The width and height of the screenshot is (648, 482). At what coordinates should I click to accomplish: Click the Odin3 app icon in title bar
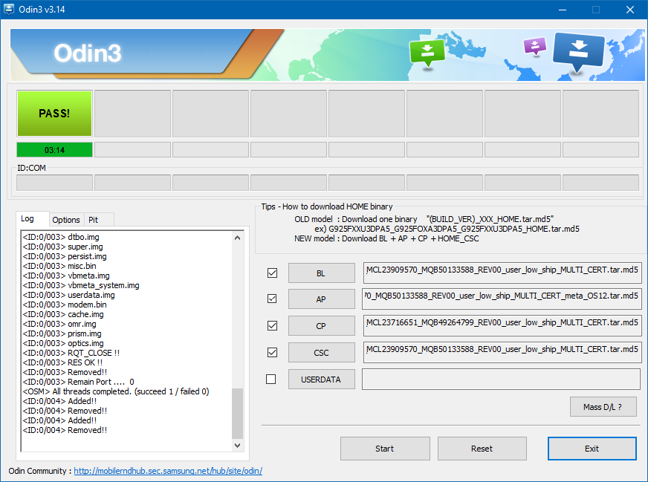(x=9, y=9)
